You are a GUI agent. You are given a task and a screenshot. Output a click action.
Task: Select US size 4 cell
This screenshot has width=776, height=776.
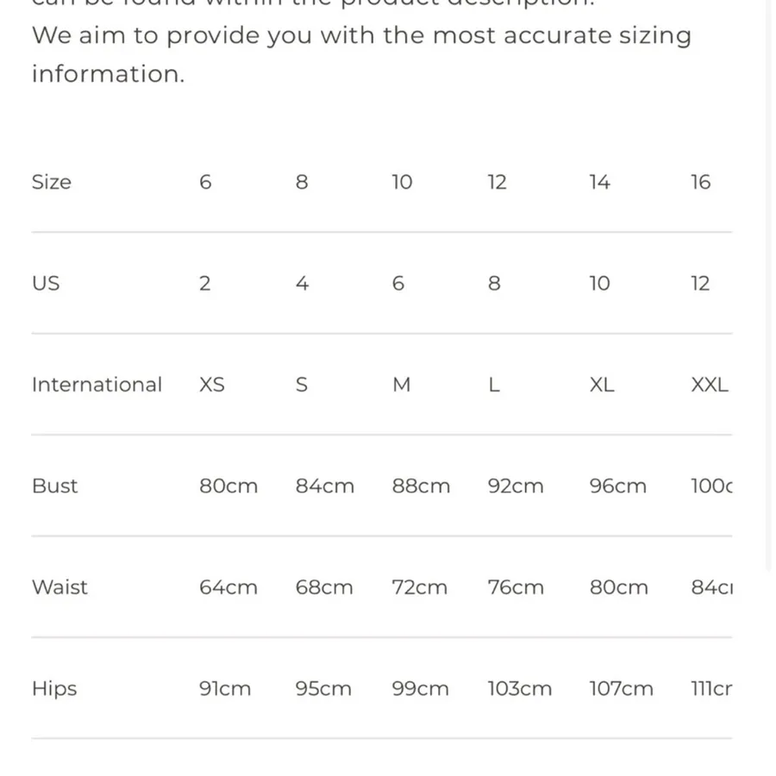pos(303,284)
